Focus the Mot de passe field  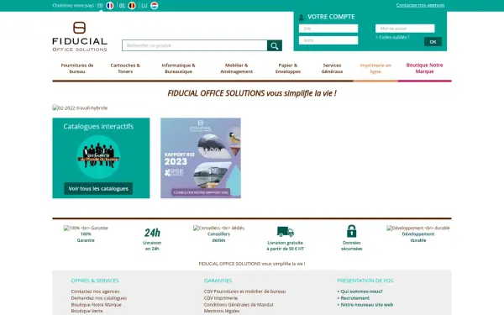tap(405, 29)
